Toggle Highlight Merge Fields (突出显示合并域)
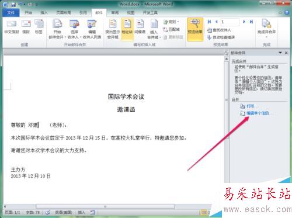The height and width of the screenshot is (218, 292). point(113,29)
